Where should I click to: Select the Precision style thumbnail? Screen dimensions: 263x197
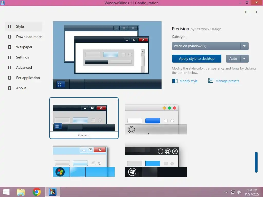pyautogui.click(x=84, y=118)
